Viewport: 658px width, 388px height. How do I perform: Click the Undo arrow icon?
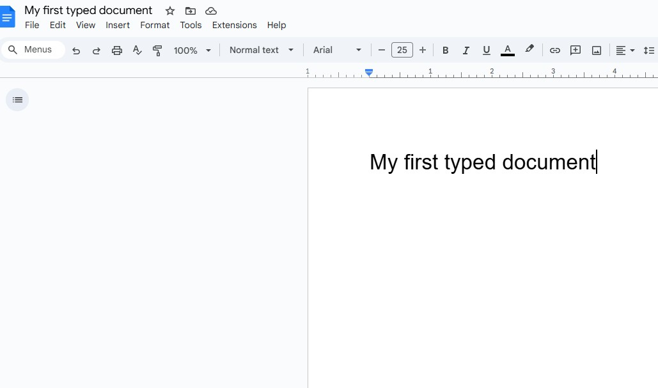point(76,50)
